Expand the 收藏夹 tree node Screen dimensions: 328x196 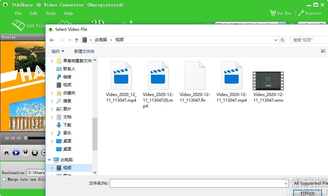point(52,93)
